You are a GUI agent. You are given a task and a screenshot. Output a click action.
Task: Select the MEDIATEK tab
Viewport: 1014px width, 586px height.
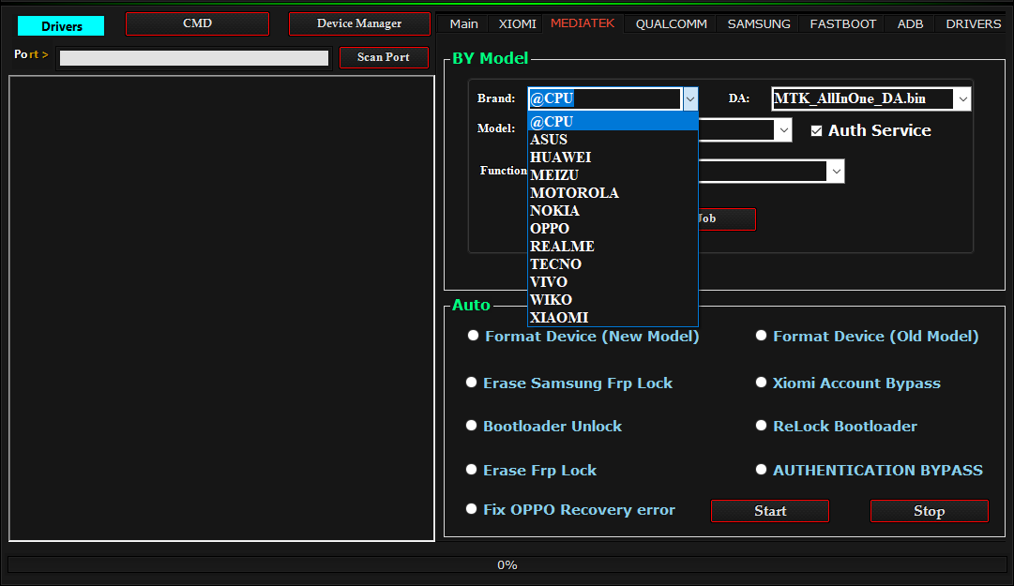[x=583, y=23]
